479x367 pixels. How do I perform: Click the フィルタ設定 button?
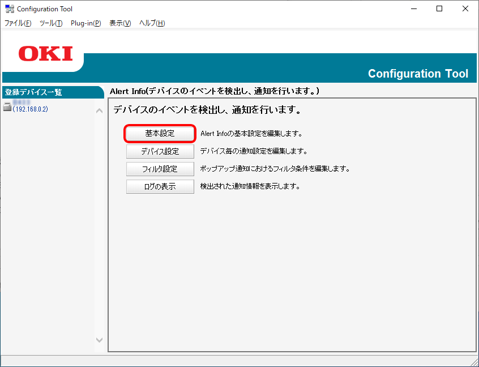tap(160, 169)
